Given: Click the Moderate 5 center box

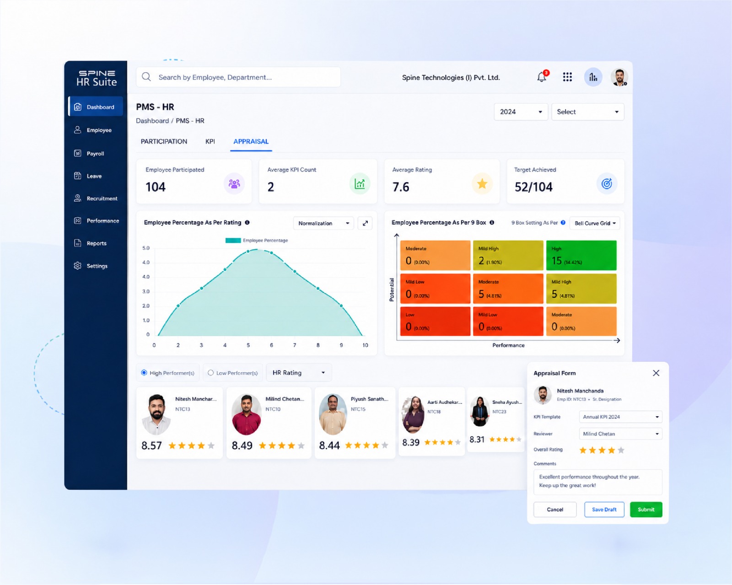Looking at the screenshot, I should coord(508,289).
